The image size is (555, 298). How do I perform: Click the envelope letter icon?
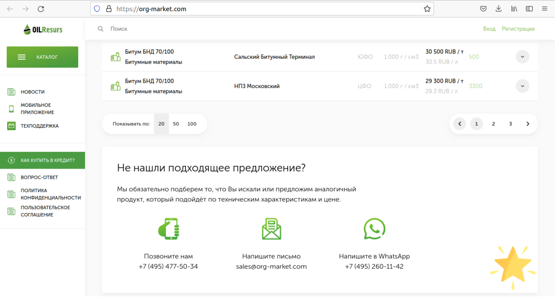click(x=271, y=229)
